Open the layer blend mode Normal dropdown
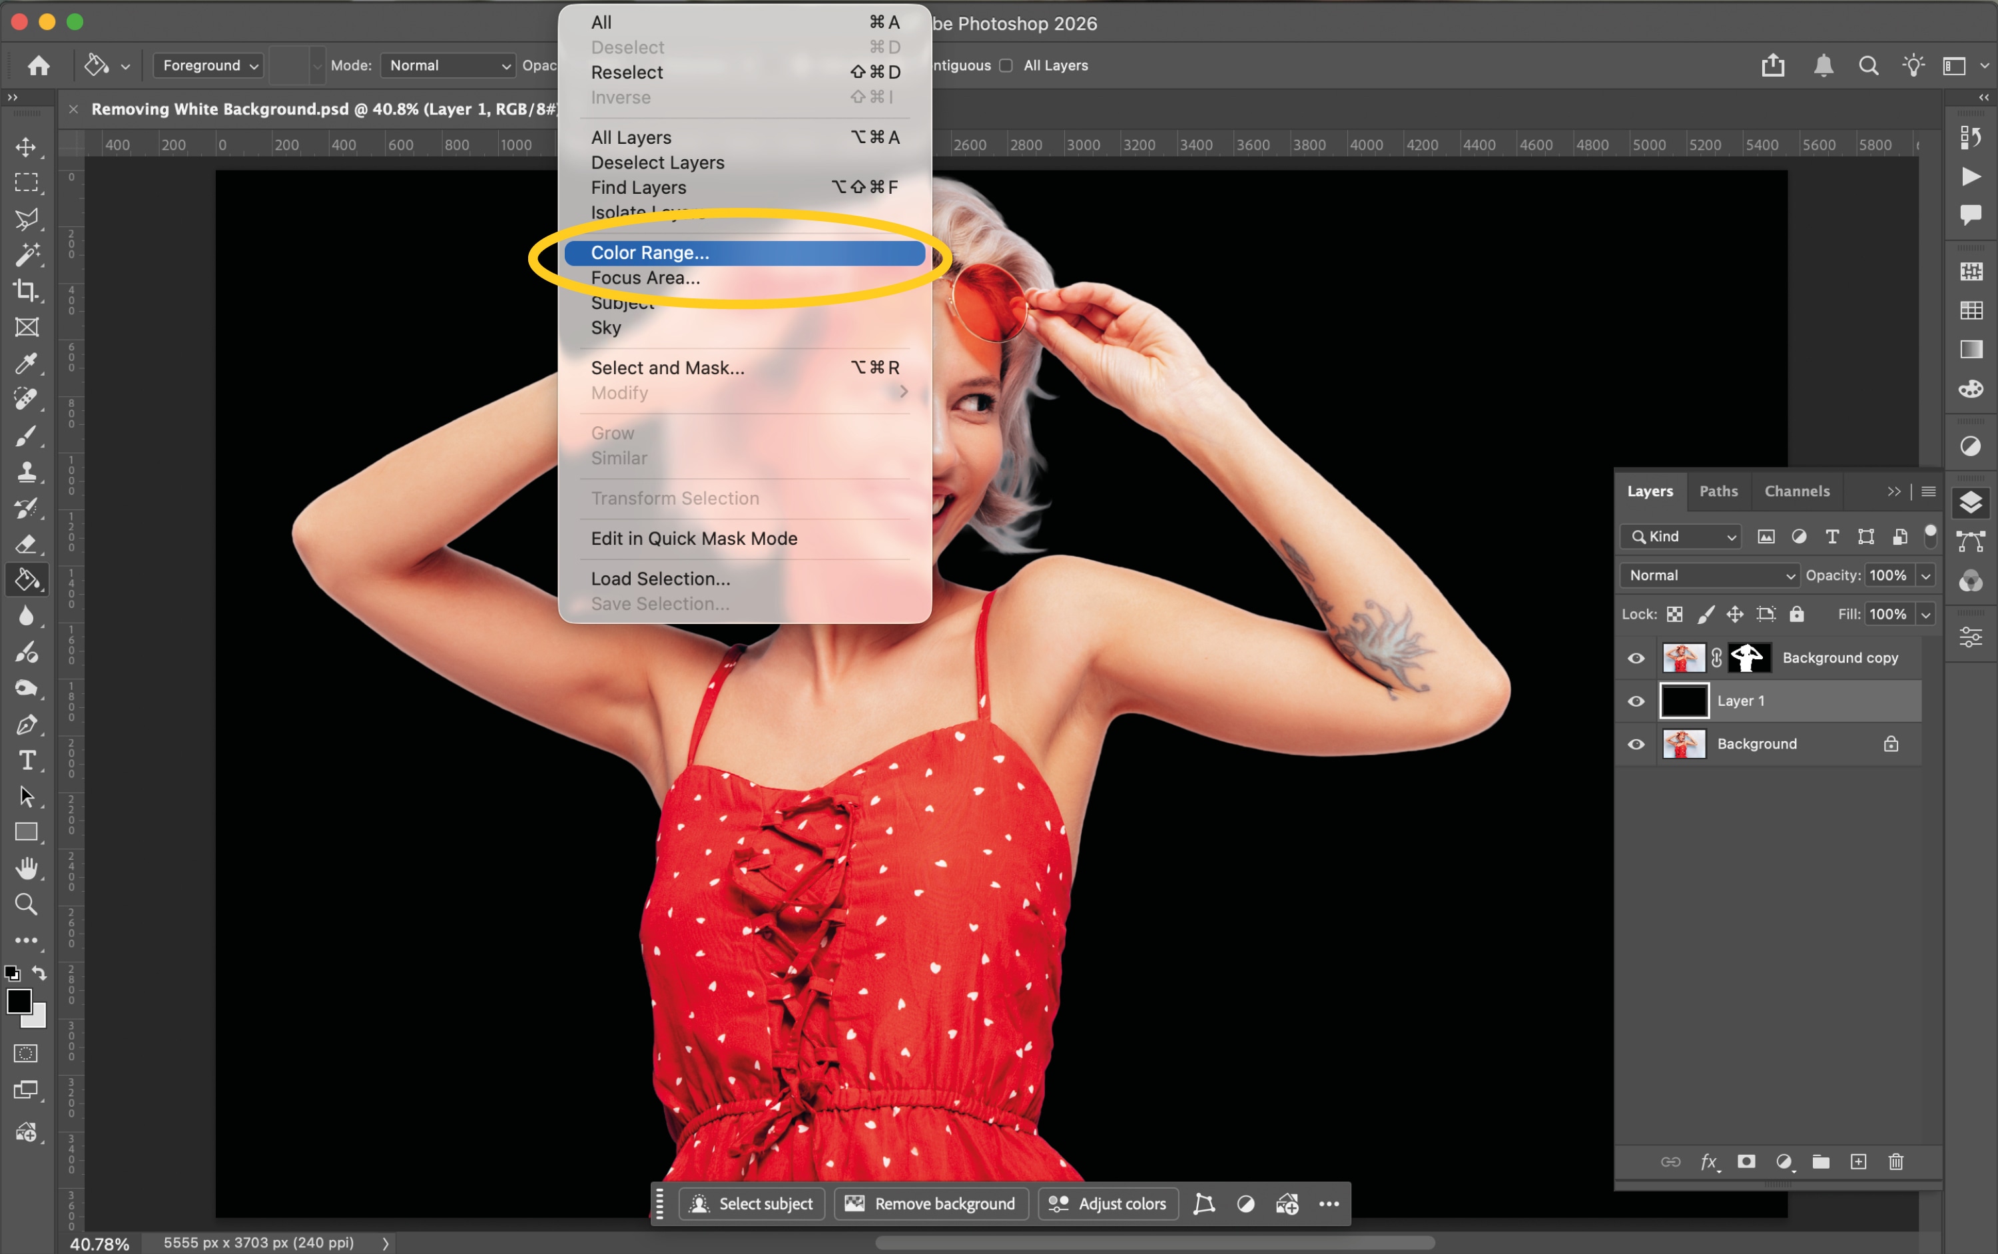Viewport: 1998px width, 1254px height. [1710, 575]
